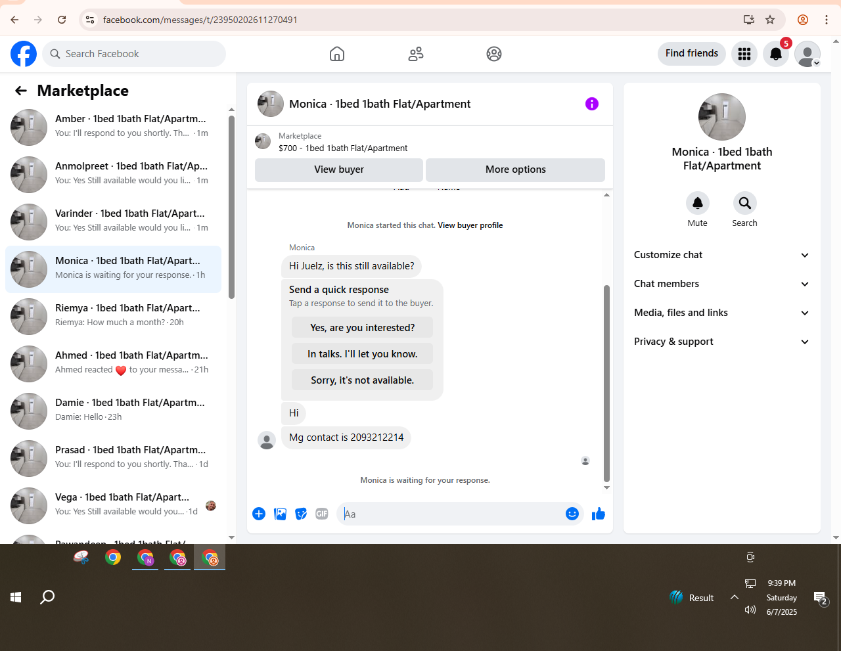The image size is (841, 651).
Task: Expand the Chat members section
Action: point(721,284)
